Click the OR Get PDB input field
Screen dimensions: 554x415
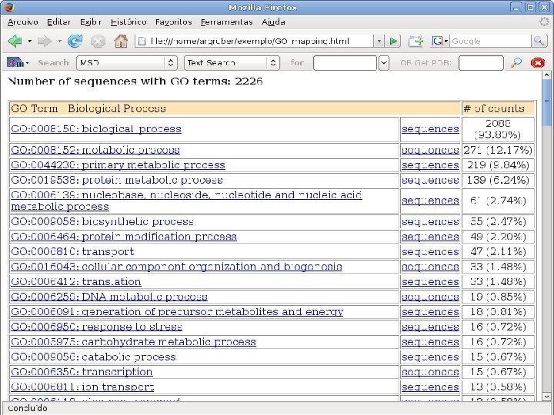(481, 63)
